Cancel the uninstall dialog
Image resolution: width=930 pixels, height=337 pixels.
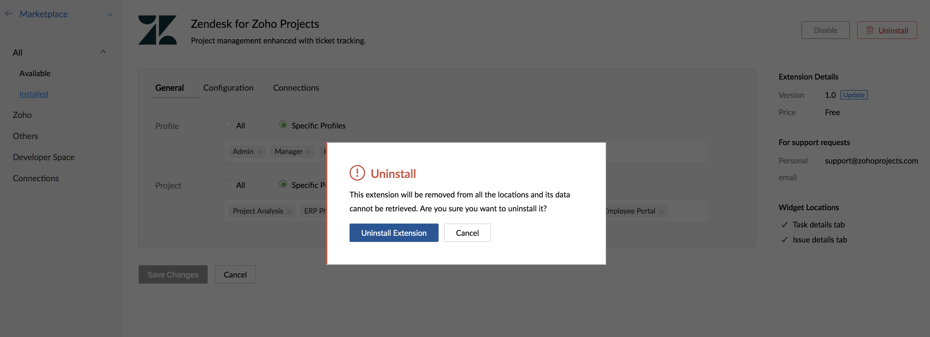[467, 233]
